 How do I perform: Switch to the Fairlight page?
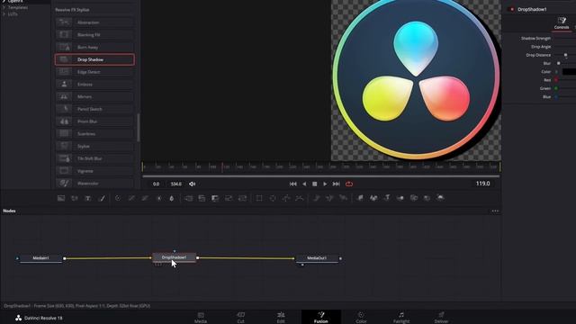tap(401, 318)
